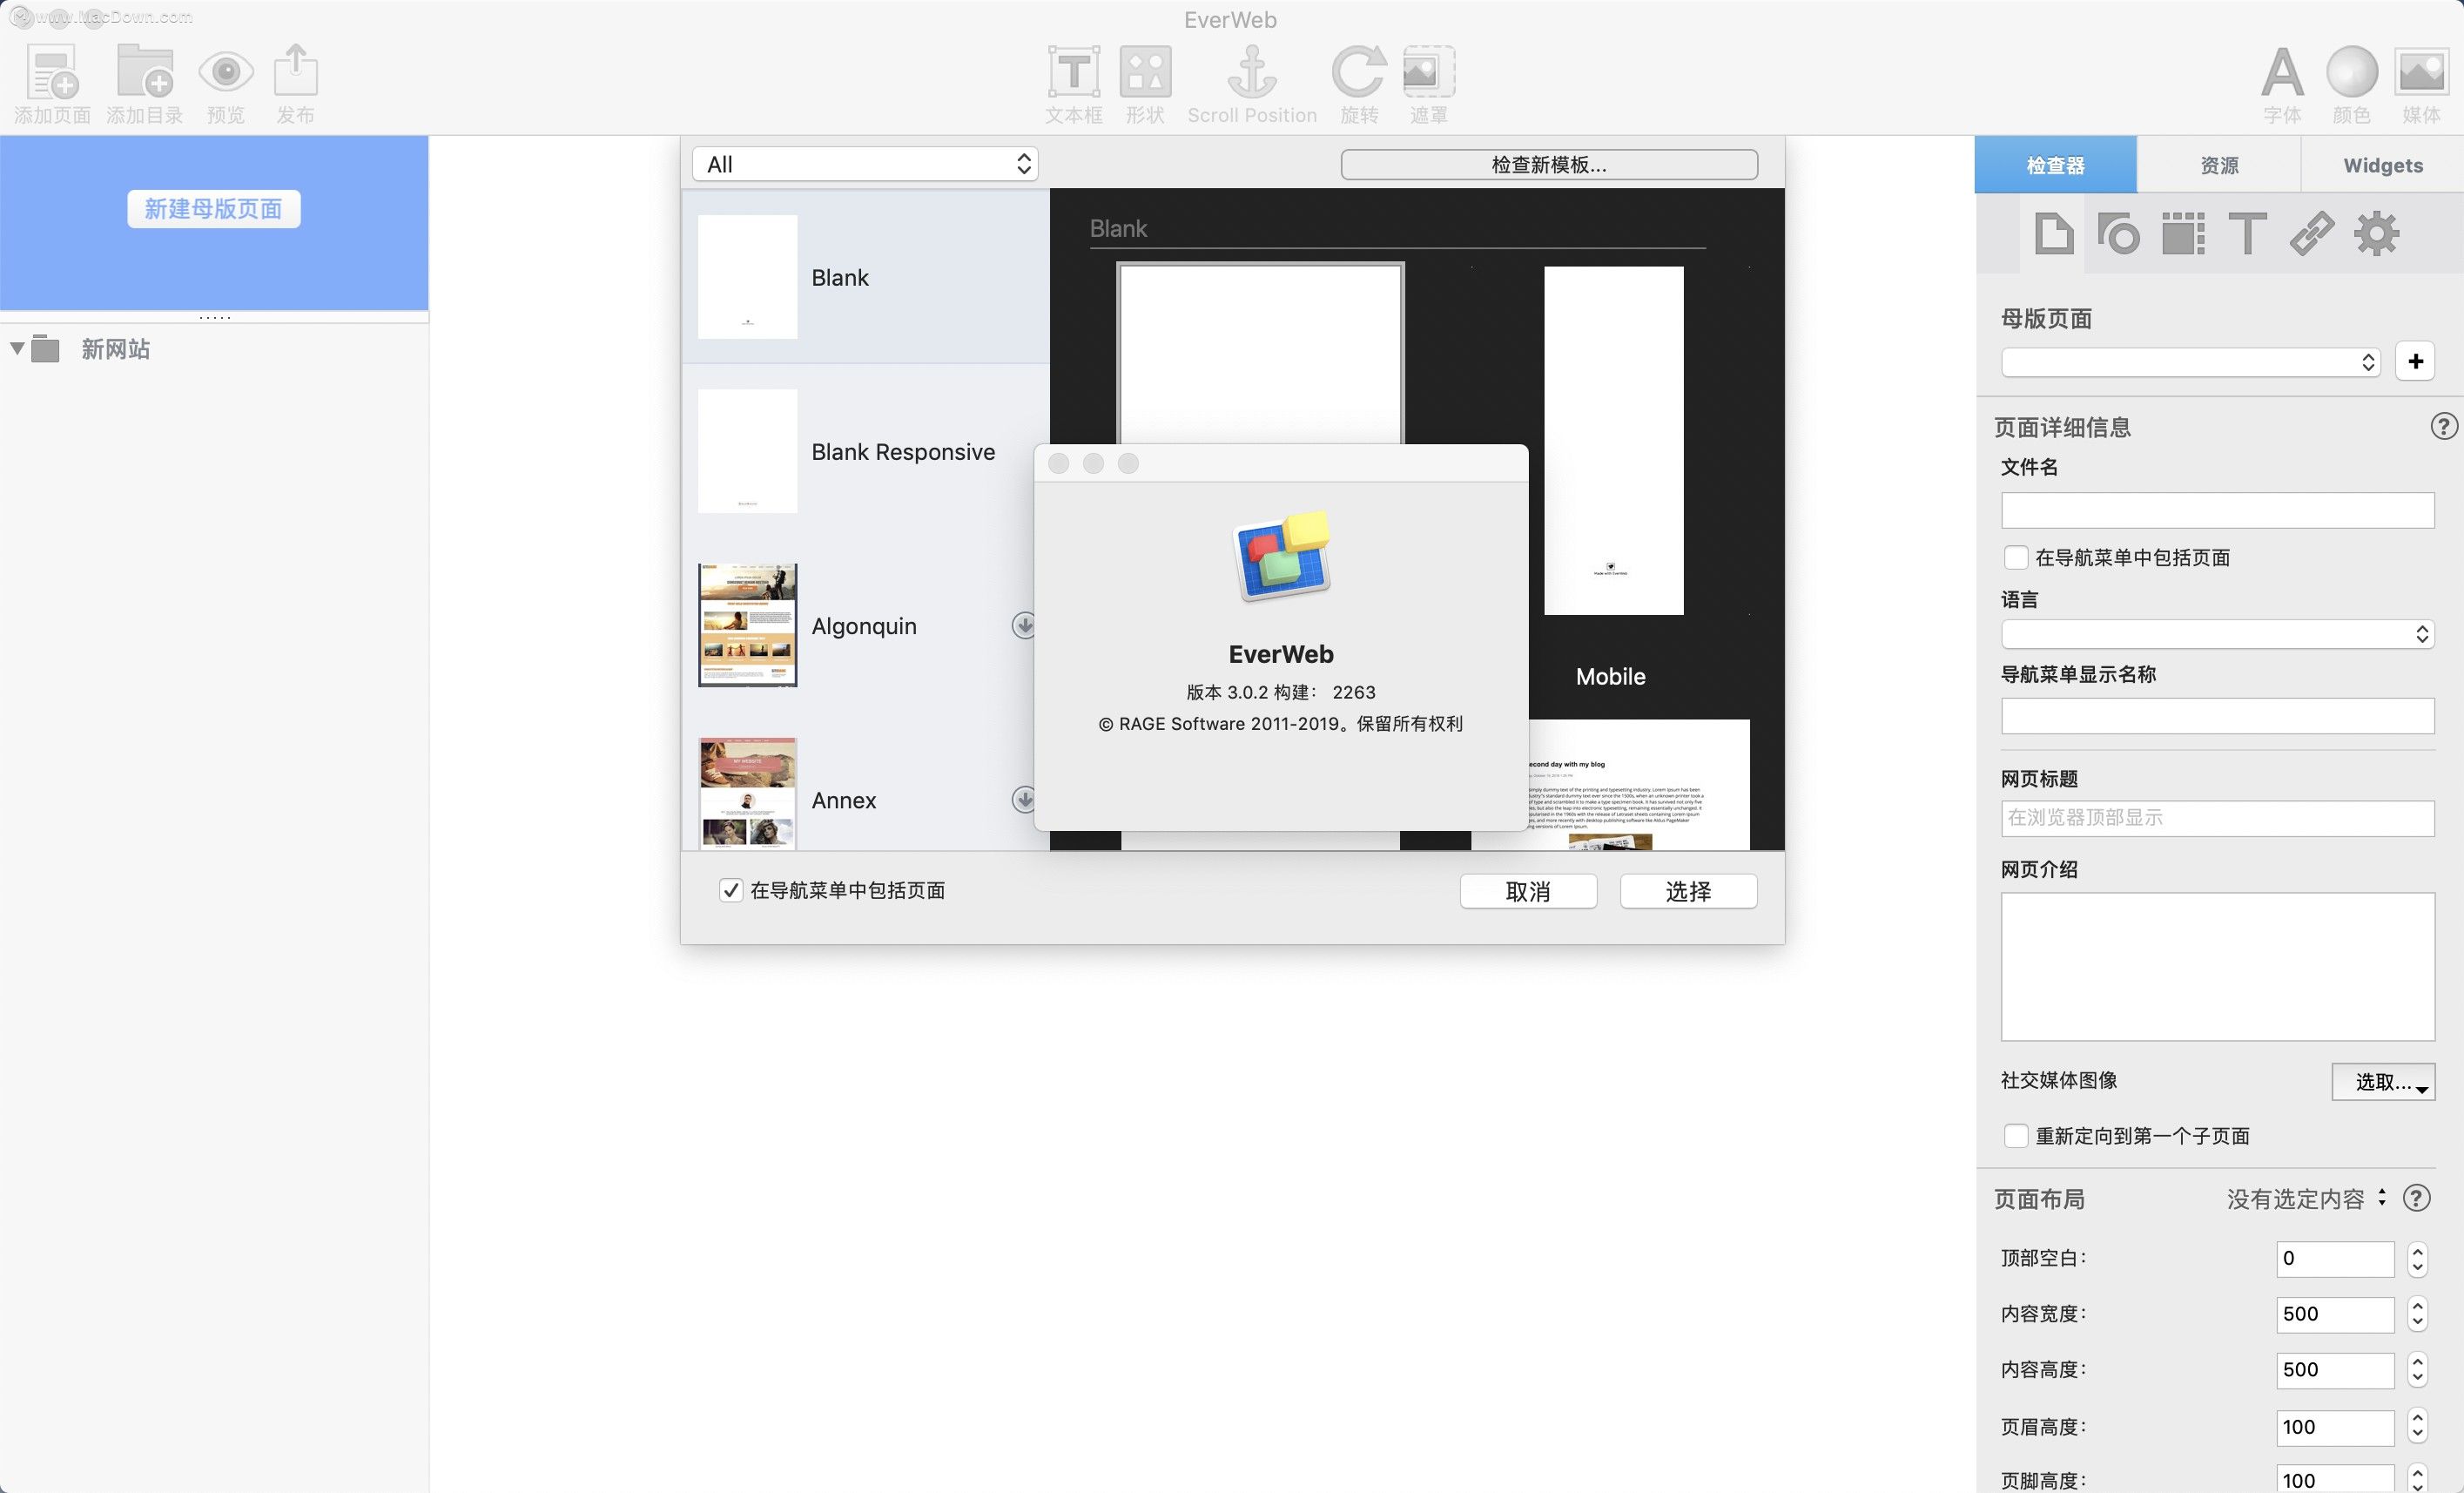Open the Metrics inspector icon

click(2183, 234)
